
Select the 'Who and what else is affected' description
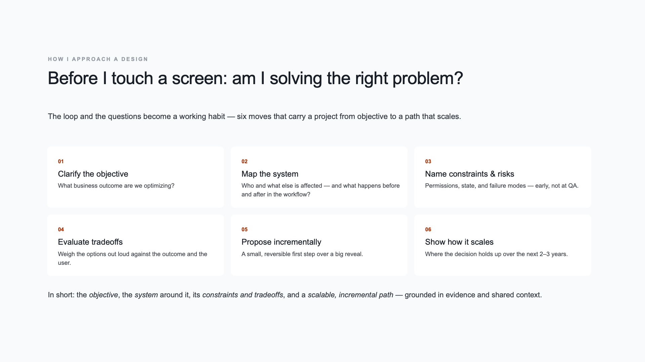point(320,190)
